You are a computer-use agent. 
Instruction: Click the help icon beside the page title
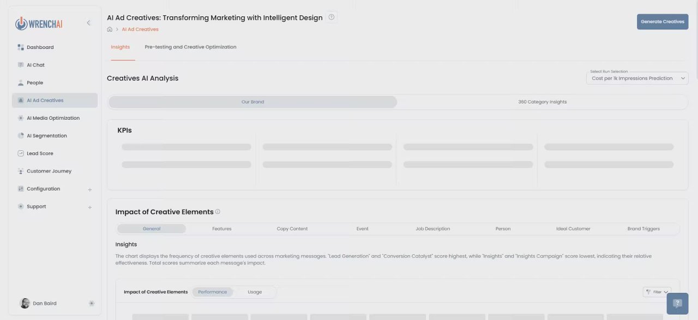pyautogui.click(x=332, y=17)
